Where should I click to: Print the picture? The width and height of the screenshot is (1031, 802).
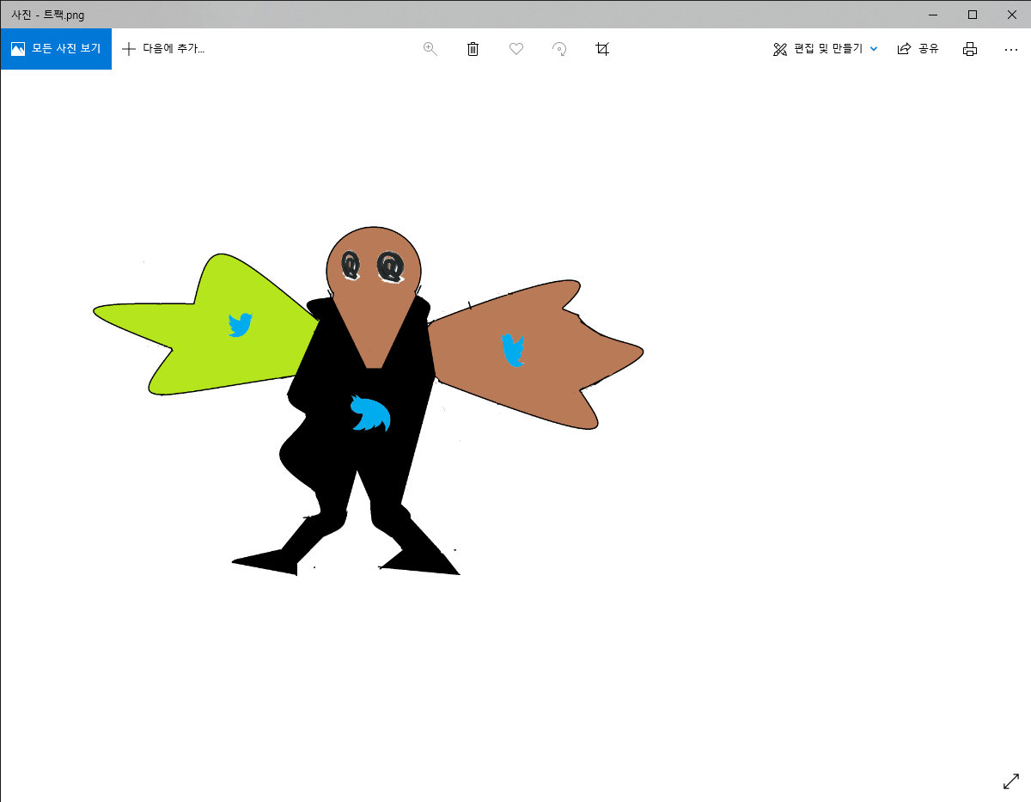(970, 49)
